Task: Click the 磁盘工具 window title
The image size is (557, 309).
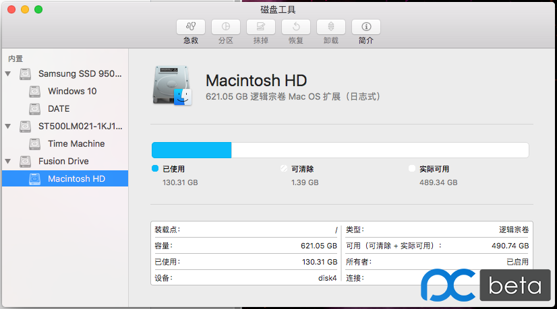Action: [278, 9]
